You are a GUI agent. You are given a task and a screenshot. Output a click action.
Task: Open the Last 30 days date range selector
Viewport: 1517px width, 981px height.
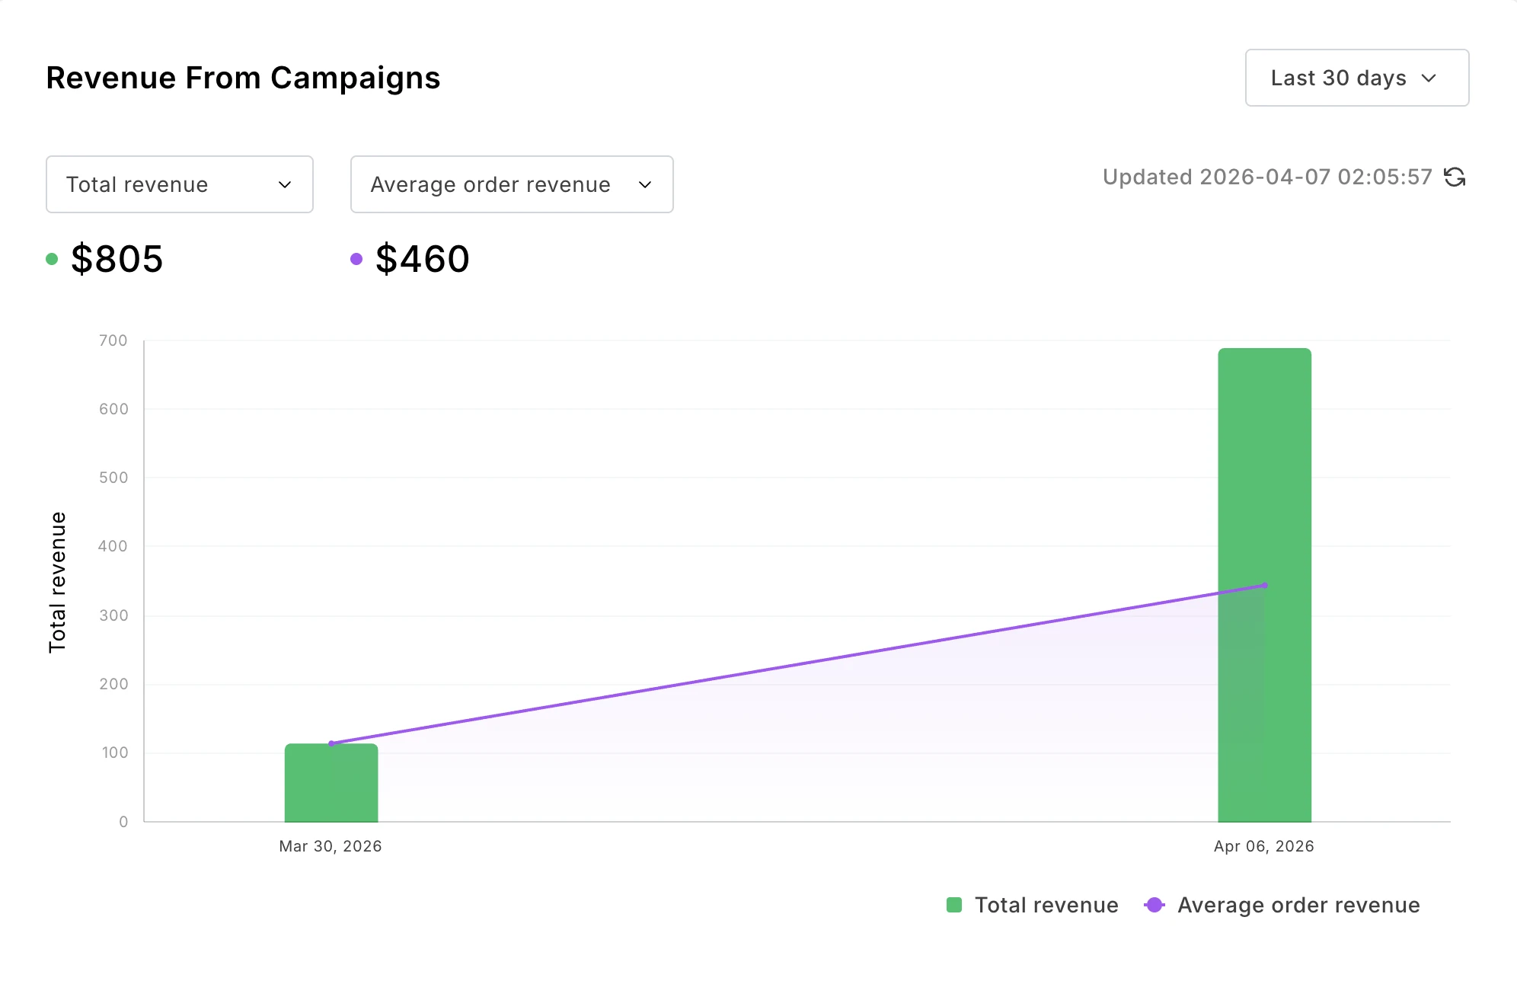point(1356,77)
